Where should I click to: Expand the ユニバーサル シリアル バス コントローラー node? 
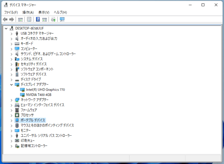(x=12, y=136)
